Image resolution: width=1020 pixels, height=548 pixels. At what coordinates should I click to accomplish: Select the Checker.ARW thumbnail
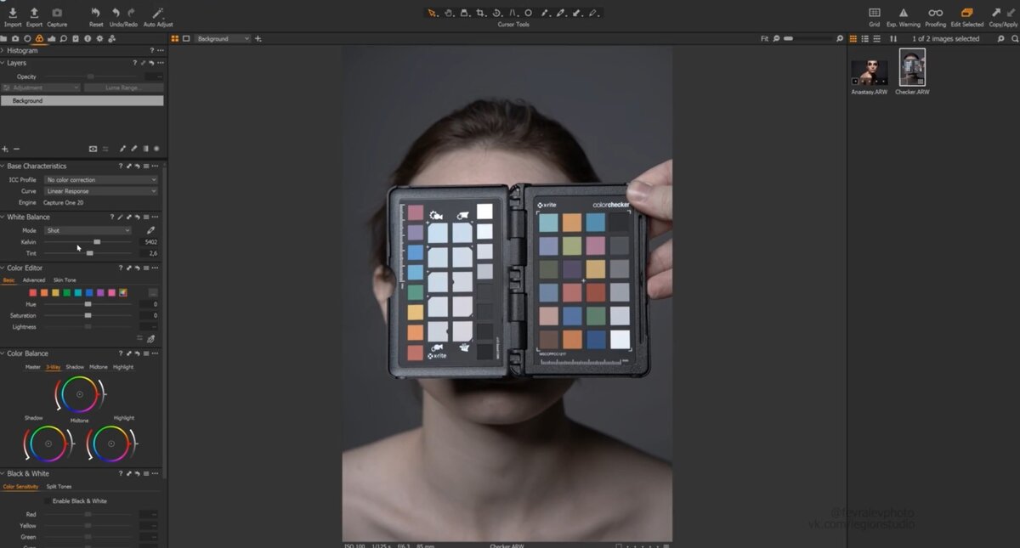coord(912,67)
